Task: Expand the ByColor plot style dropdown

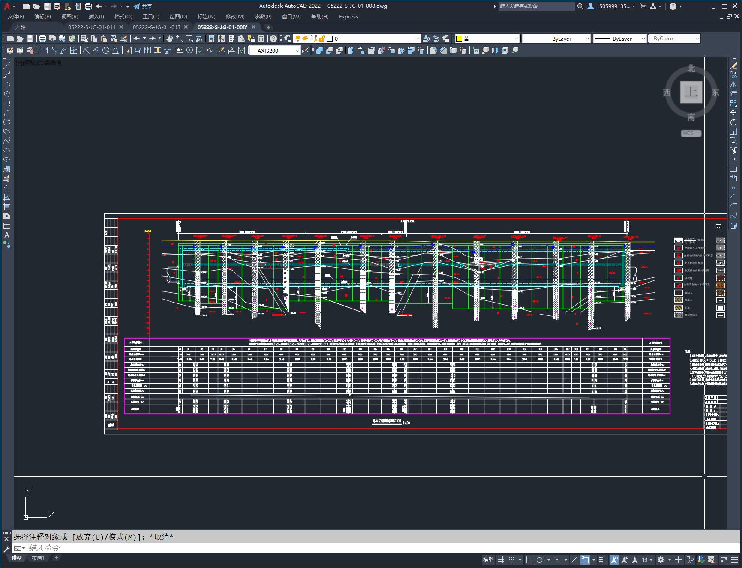Action: tap(675, 39)
